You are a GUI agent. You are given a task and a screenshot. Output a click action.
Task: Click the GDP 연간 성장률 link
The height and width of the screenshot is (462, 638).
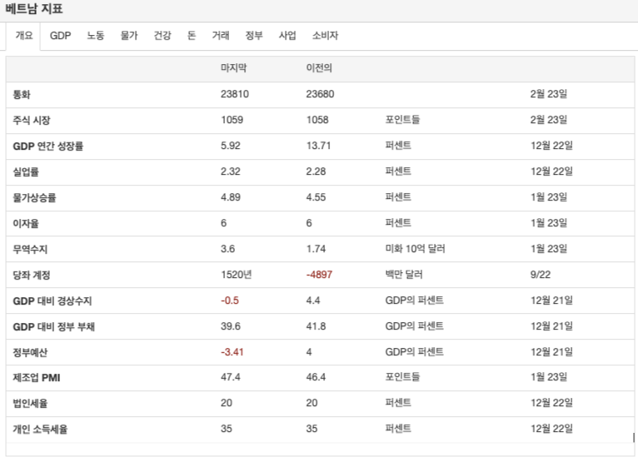click(x=48, y=147)
